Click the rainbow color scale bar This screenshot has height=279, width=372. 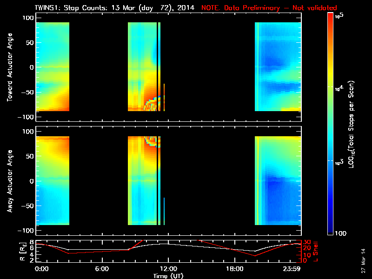(330, 124)
